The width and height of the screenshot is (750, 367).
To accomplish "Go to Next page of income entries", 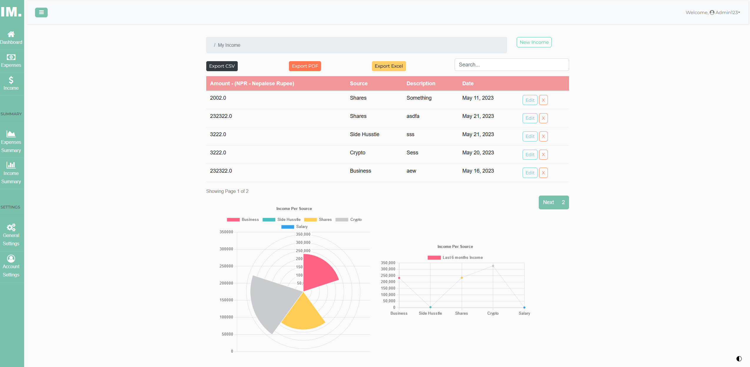I will pyautogui.click(x=549, y=202).
